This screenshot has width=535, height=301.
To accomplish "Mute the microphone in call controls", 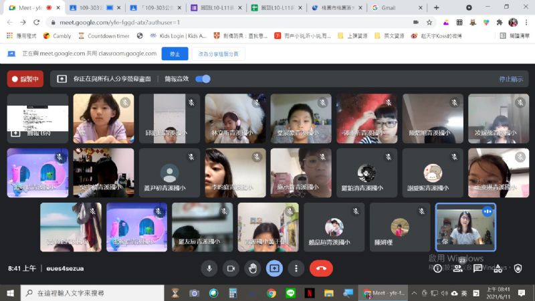I will tap(209, 268).
